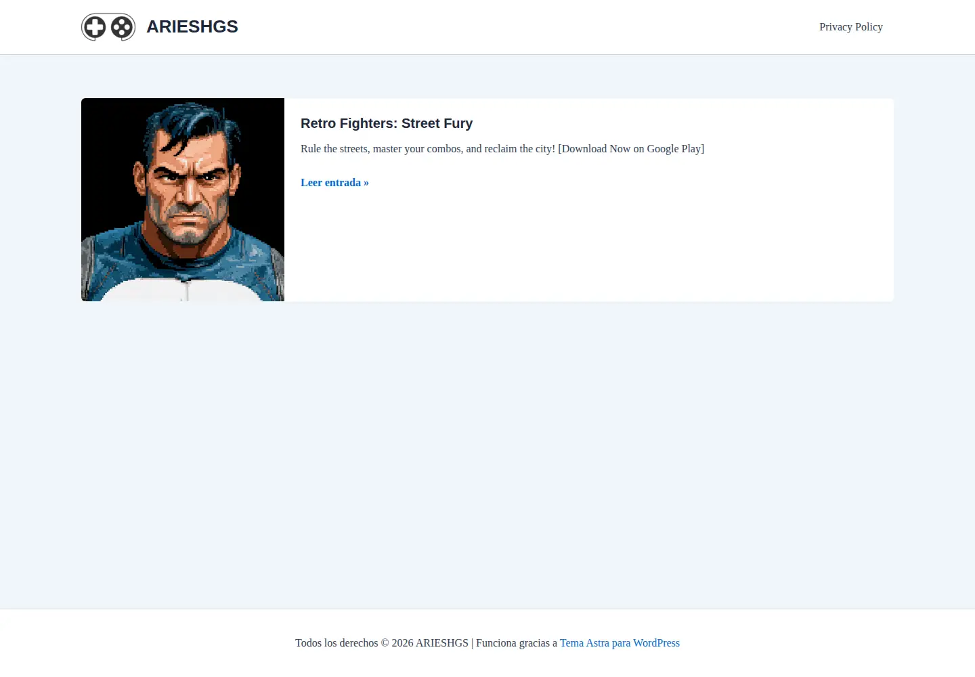Screen dimensions: 975x677
Task: Click the Leer entrada » link
Action: click(334, 183)
